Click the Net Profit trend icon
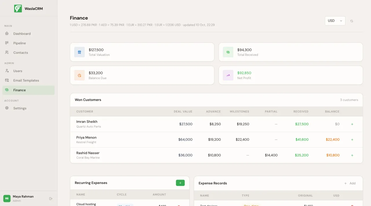Image resolution: width=371 pixels, height=206 pixels. tap(228, 75)
